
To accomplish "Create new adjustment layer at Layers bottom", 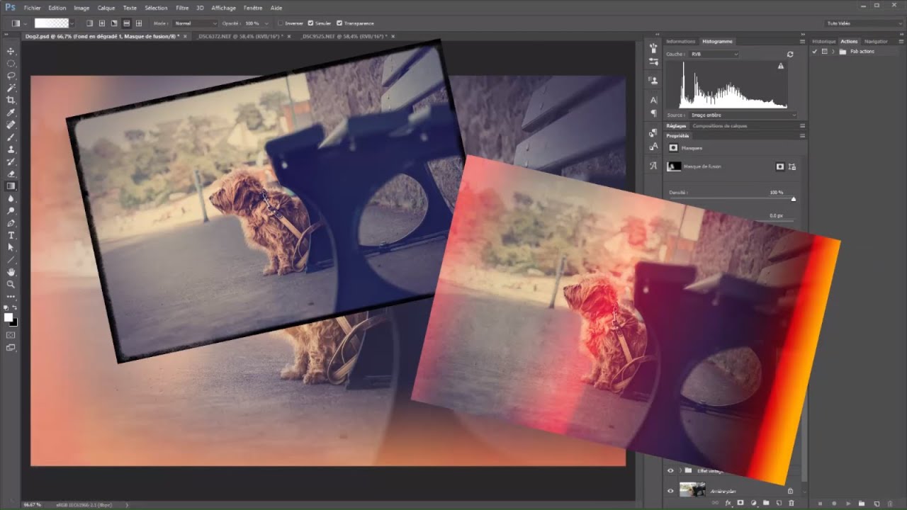I will 753,503.
